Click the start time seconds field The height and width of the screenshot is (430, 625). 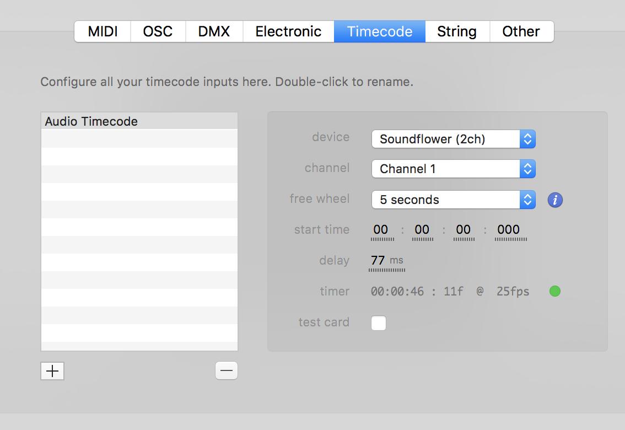tap(464, 230)
